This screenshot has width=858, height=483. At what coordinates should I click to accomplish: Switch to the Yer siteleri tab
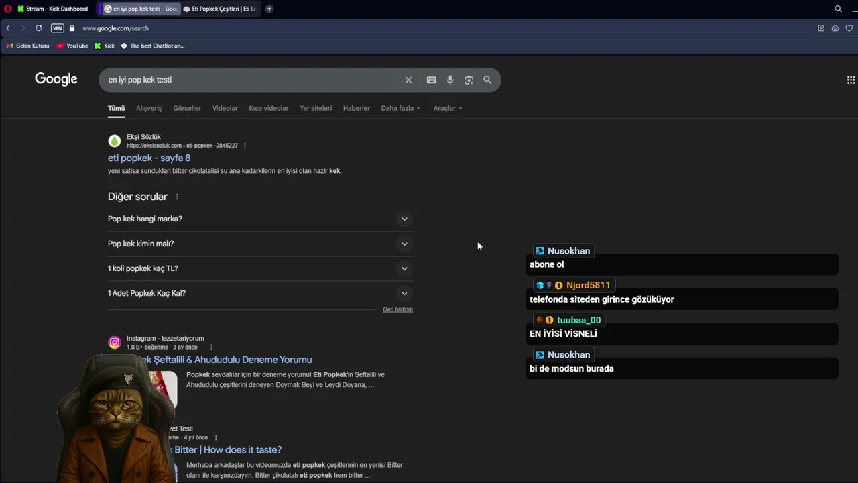click(x=316, y=108)
